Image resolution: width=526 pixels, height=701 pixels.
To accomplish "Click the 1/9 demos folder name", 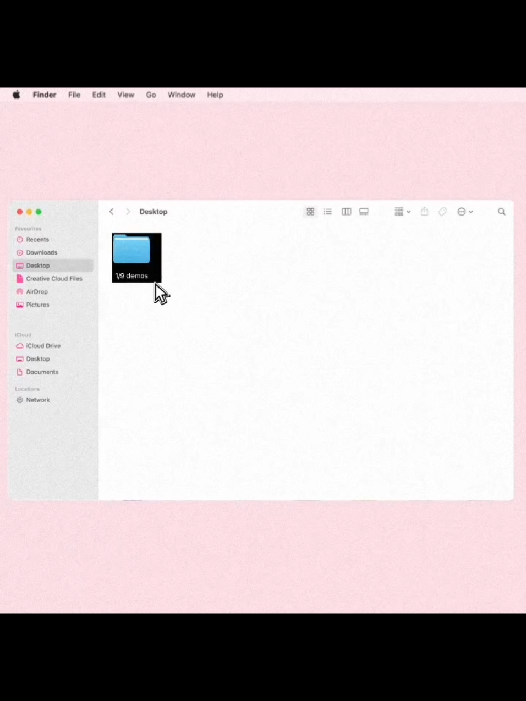I will (131, 276).
